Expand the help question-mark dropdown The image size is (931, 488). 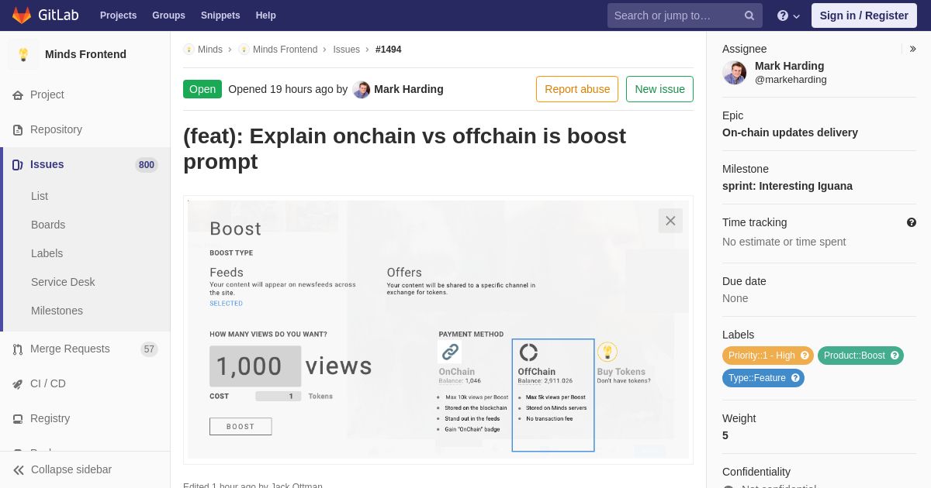coord(788,15)
